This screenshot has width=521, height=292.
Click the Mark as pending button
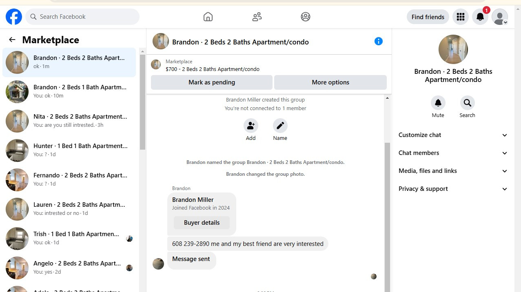[212, 82]
